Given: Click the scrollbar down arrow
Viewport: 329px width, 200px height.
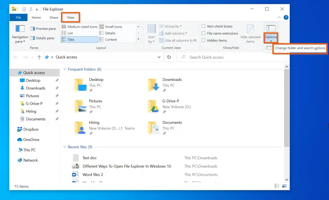Looking at the screenshot, I should 287,180.
